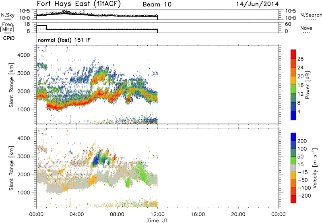Click the "4000" tick of the power panel
The height and width of the screenshot is (223, 322).
[x=23, y=55]
